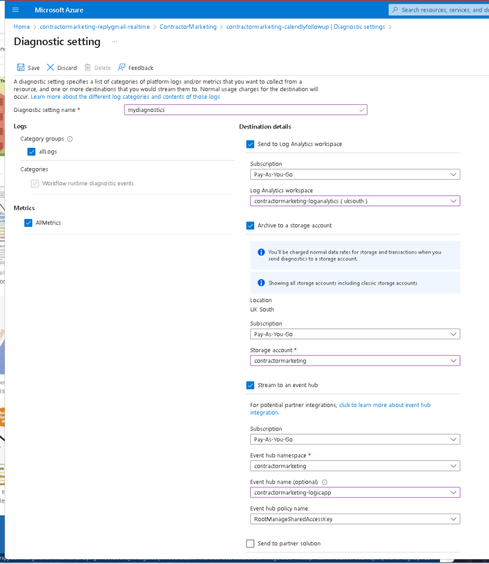Click the Search resources, services search box

439,10
